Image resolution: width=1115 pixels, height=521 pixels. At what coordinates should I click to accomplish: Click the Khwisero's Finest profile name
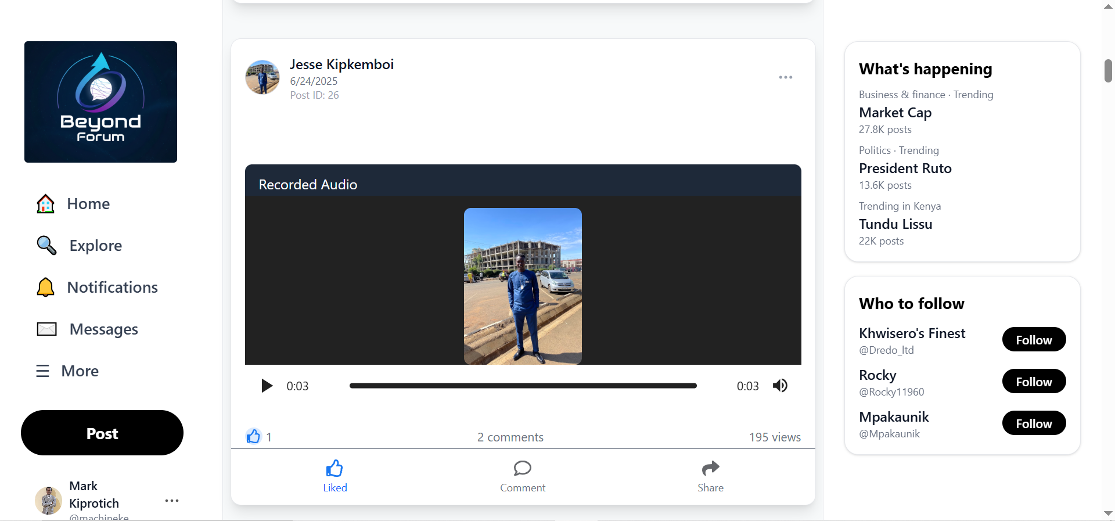(912, 333)
